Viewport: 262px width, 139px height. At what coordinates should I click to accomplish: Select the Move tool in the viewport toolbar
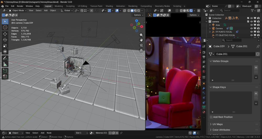[5, 34]
